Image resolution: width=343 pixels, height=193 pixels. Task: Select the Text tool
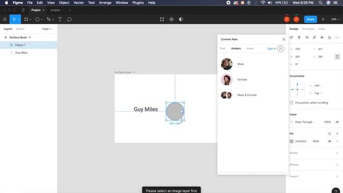point(59,19)
